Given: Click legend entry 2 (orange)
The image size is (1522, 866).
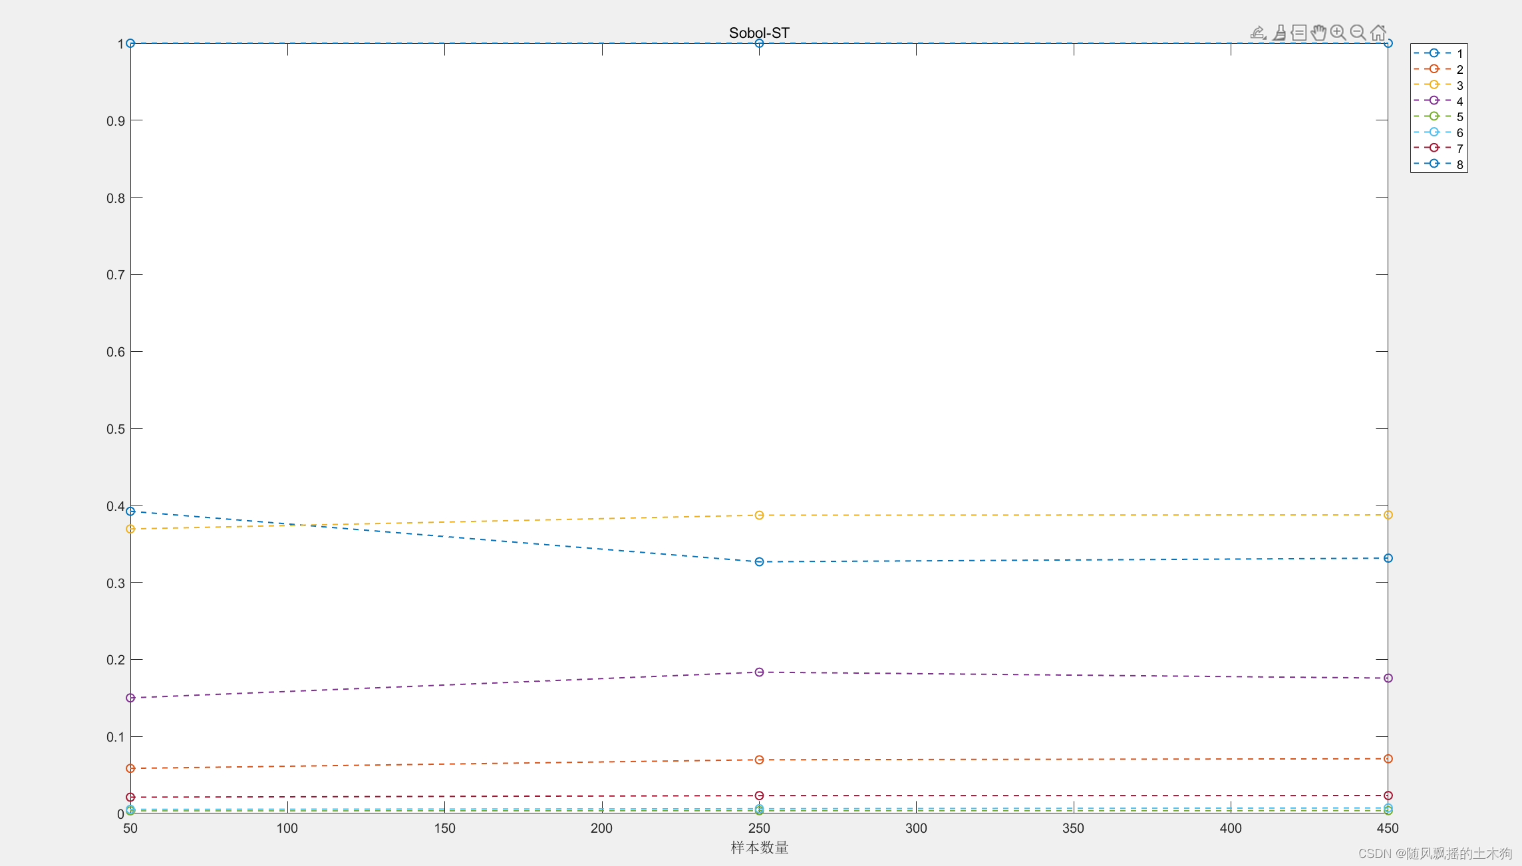Looking at the screenshot, I should [1438, 69].
